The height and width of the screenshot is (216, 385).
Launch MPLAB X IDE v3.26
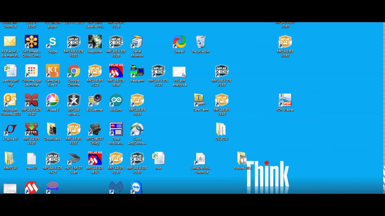point(116,46)
